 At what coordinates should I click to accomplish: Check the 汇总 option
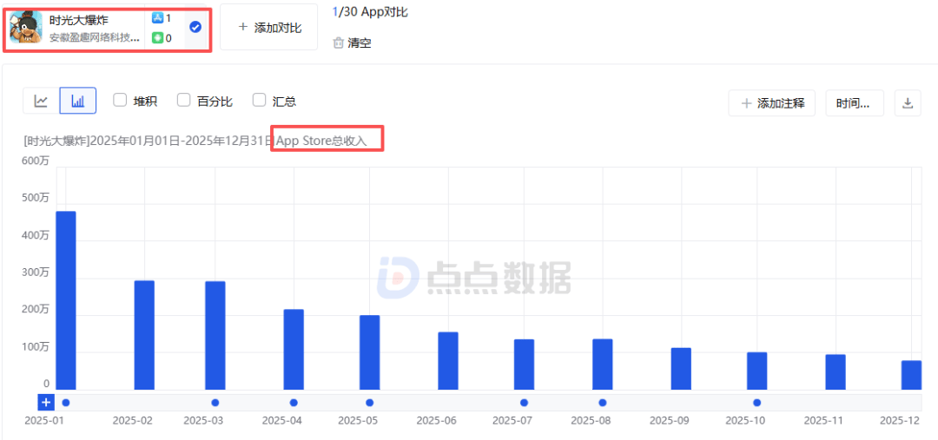pyautogui.click(x=259, y=101)
